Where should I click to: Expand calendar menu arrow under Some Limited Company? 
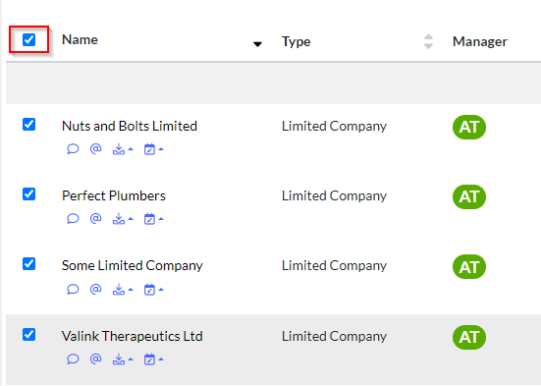tap(161, 289)
